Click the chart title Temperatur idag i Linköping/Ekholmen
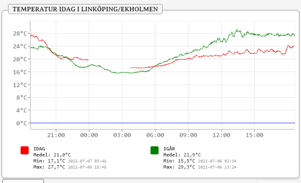The image size is (301, 183). point(85,9)
